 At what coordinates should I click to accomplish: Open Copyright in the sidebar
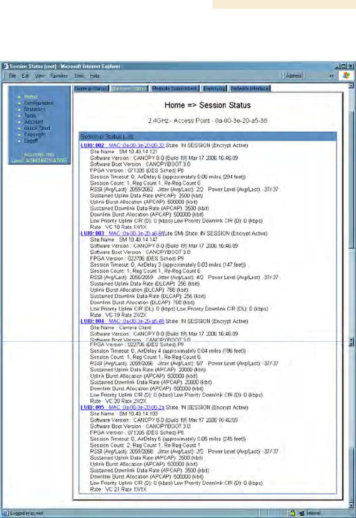(x=35, y=134)
